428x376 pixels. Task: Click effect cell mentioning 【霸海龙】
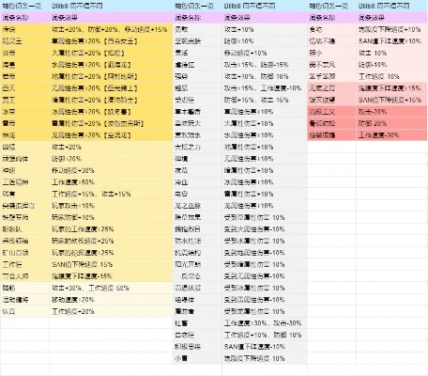point(111,65)
